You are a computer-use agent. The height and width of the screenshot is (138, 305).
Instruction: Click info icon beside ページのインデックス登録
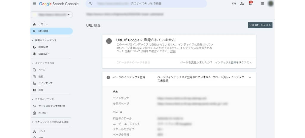pyautogui.click(x=108, y=77)
